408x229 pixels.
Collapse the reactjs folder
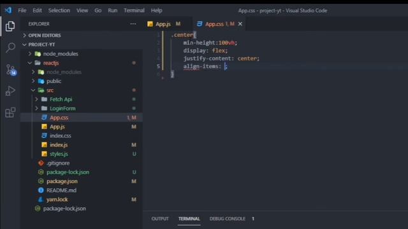[x=30, y=63]
